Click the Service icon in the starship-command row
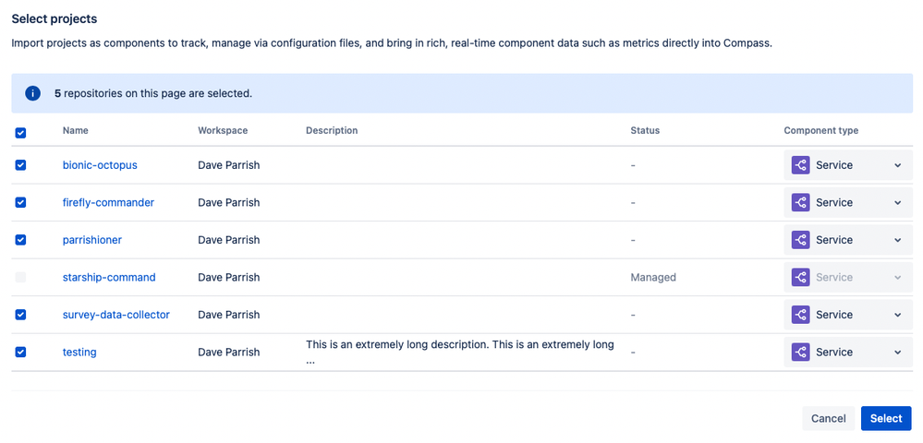 point(800,277)
